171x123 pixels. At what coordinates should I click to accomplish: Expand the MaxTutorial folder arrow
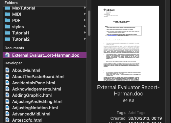(x=85, y=8)
